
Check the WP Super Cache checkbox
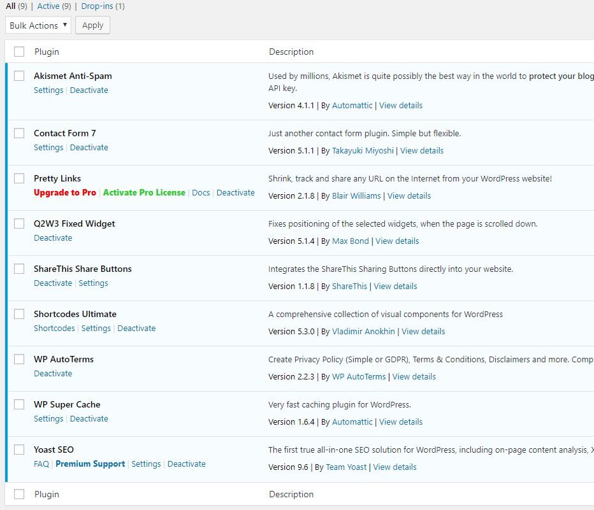click(19, 404)
